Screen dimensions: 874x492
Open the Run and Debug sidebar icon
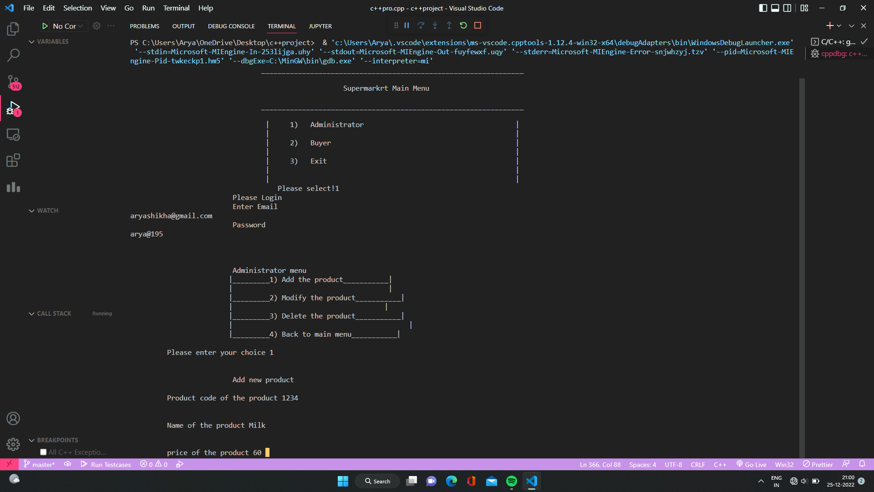pos(13,109)
